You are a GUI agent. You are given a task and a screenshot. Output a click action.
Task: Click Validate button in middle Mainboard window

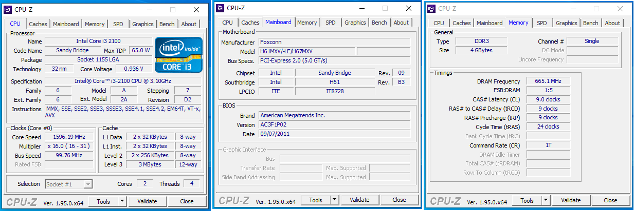click(359, 200)
